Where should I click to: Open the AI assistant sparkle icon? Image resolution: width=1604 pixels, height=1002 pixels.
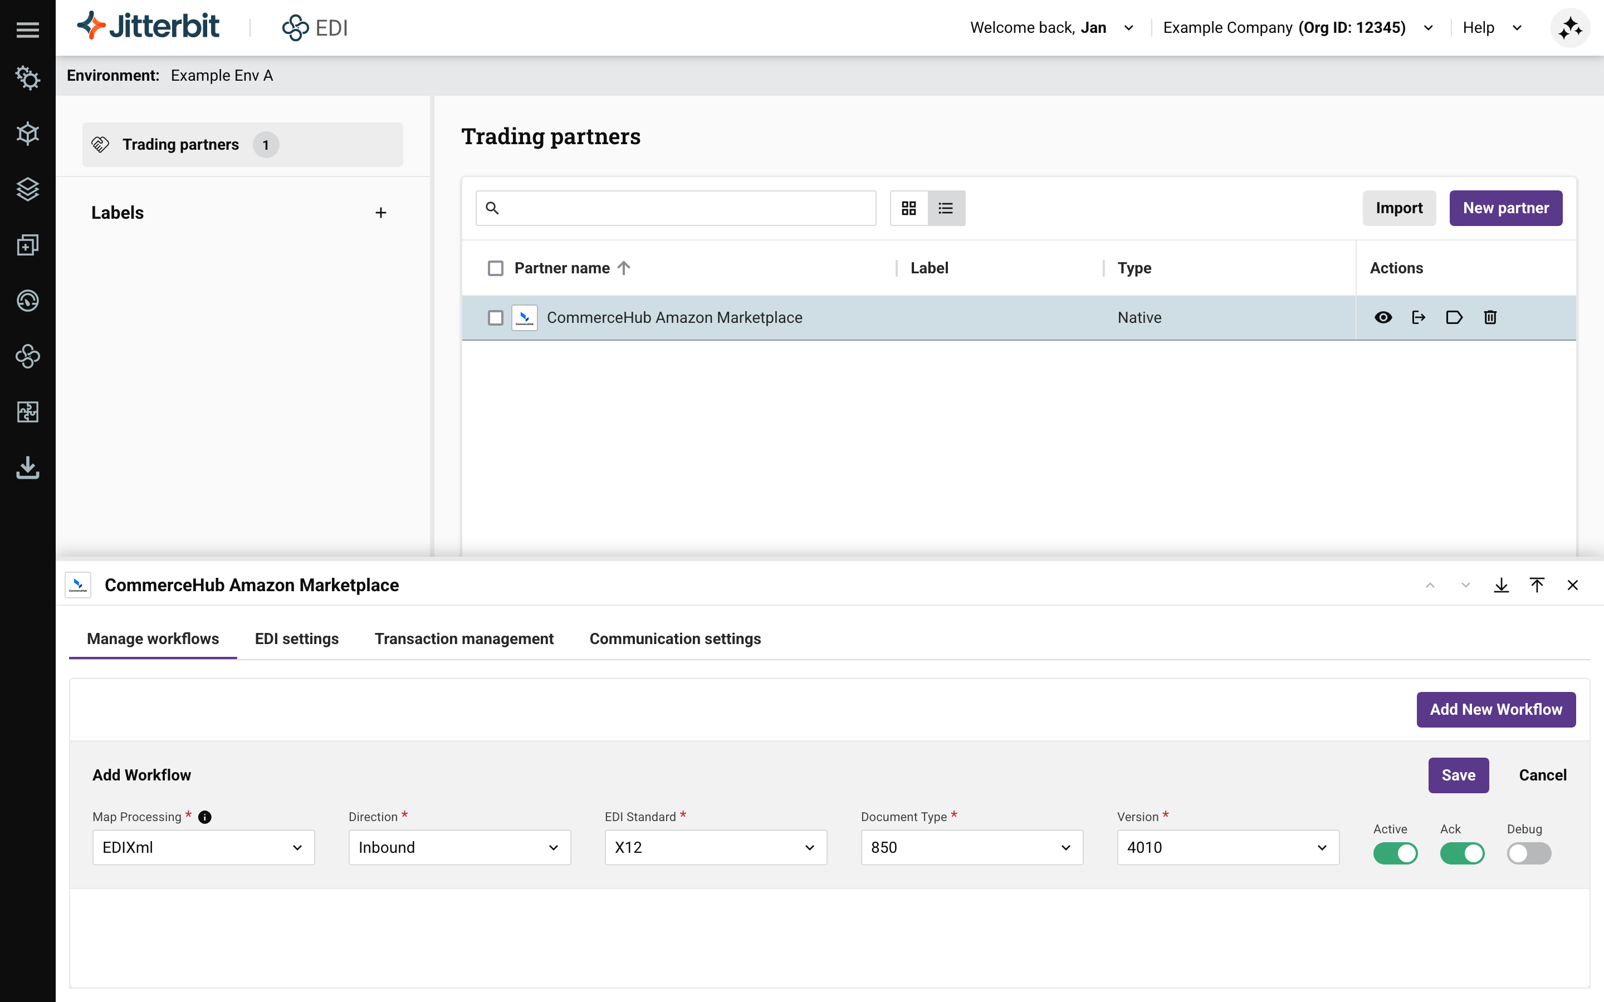pyautogui.click(x=1569, y=28)
